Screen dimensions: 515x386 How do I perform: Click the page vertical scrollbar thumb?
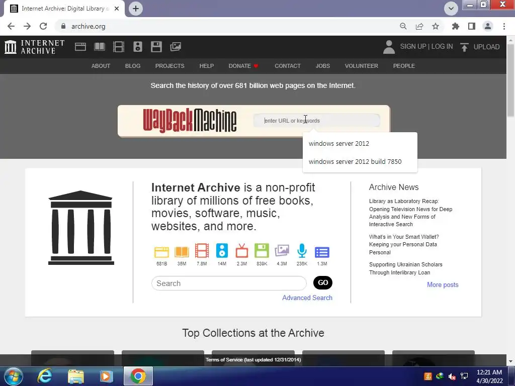[511, 80]
